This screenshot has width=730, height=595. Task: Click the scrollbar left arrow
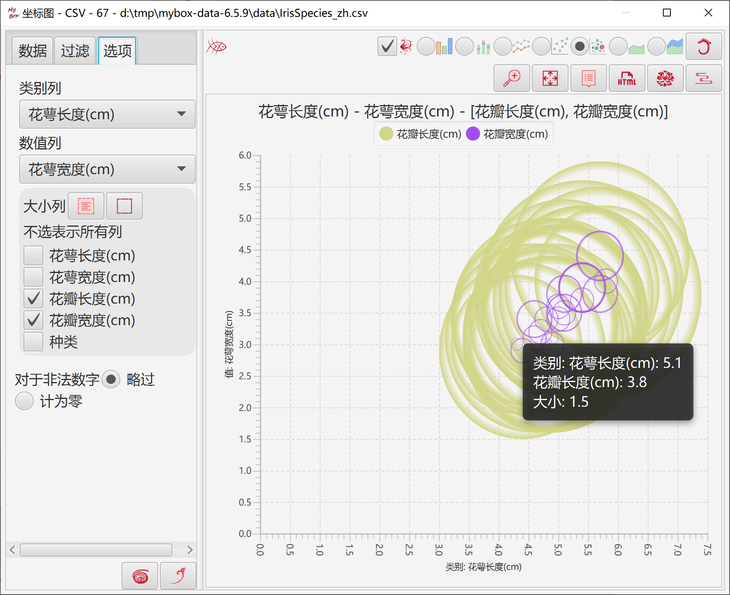[x=12, y=550]
